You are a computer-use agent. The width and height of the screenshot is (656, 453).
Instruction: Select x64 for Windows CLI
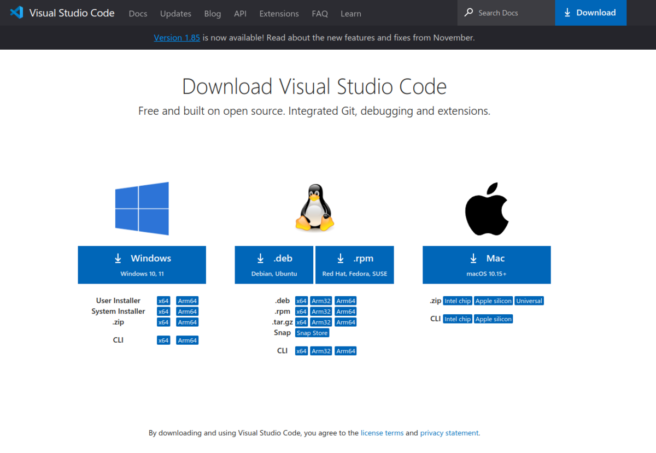(x=163, y=340)
